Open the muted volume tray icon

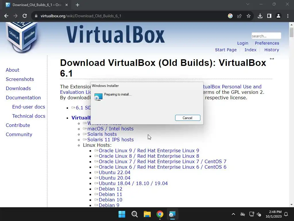pyautogui.click(x=259, y=214)
